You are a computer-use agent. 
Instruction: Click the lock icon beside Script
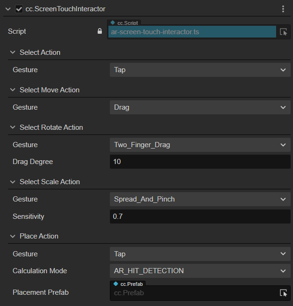[99, 31]
